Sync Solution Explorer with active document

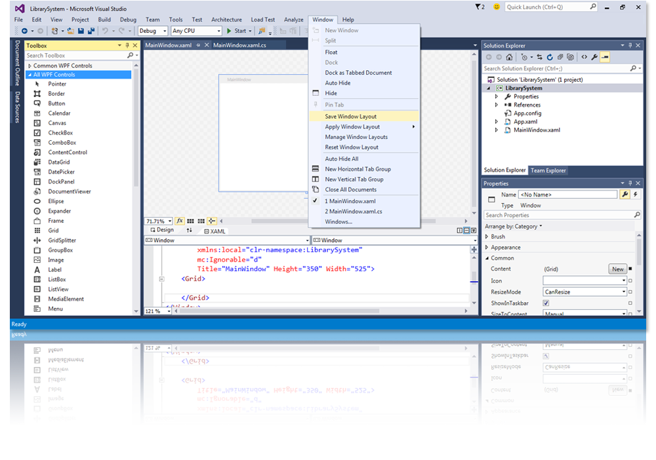pos(540,56)
